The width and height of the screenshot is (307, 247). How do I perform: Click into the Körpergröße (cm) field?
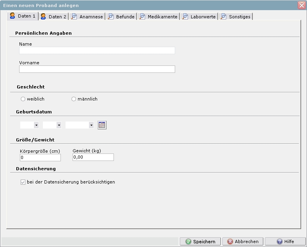pyautogui.click(x=40, y=157)
